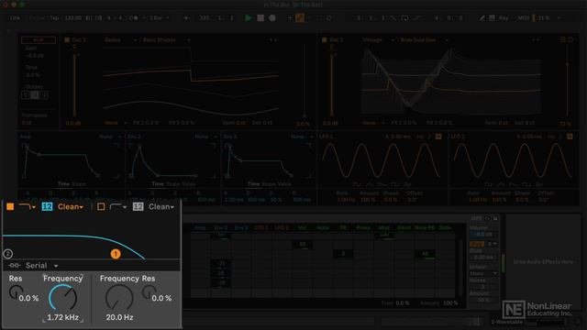Click LFO 1 note sync mode icon

tap(429, 137)
